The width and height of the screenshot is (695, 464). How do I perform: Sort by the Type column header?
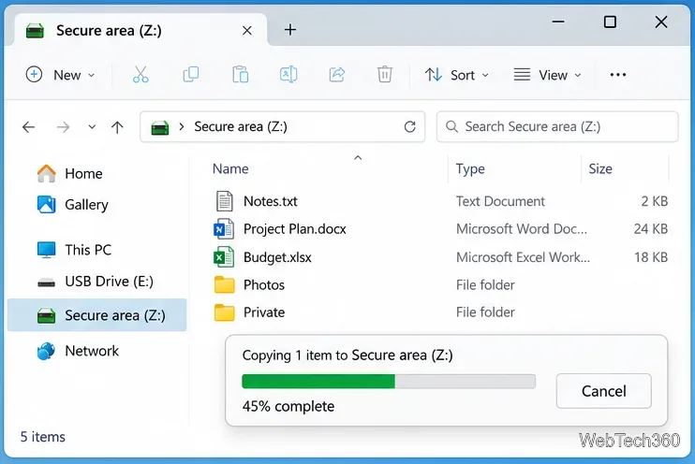point(470,168)
